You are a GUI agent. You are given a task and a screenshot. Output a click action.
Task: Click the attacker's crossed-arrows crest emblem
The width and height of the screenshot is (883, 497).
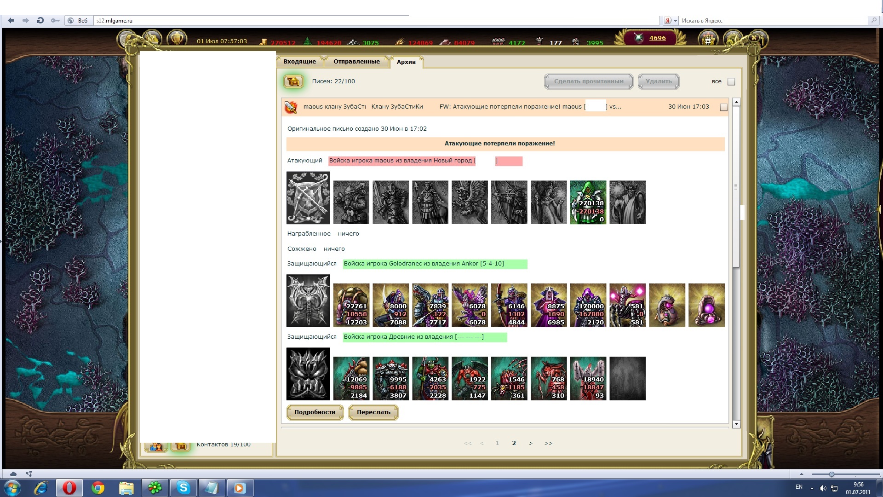click(308, 198)
